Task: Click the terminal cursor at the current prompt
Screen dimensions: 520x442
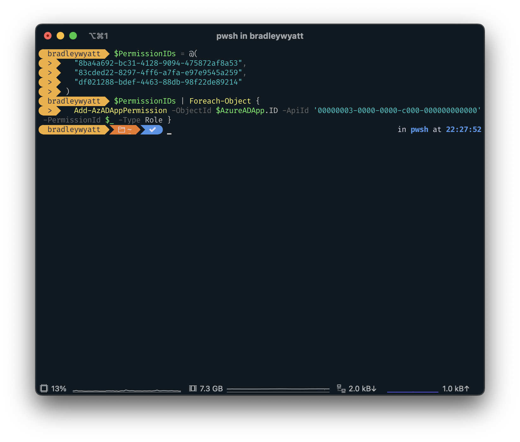Action: point(169,134)
